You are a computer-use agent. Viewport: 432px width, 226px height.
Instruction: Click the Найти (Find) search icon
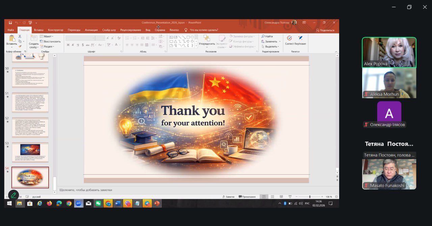click(x=263, y=36)
